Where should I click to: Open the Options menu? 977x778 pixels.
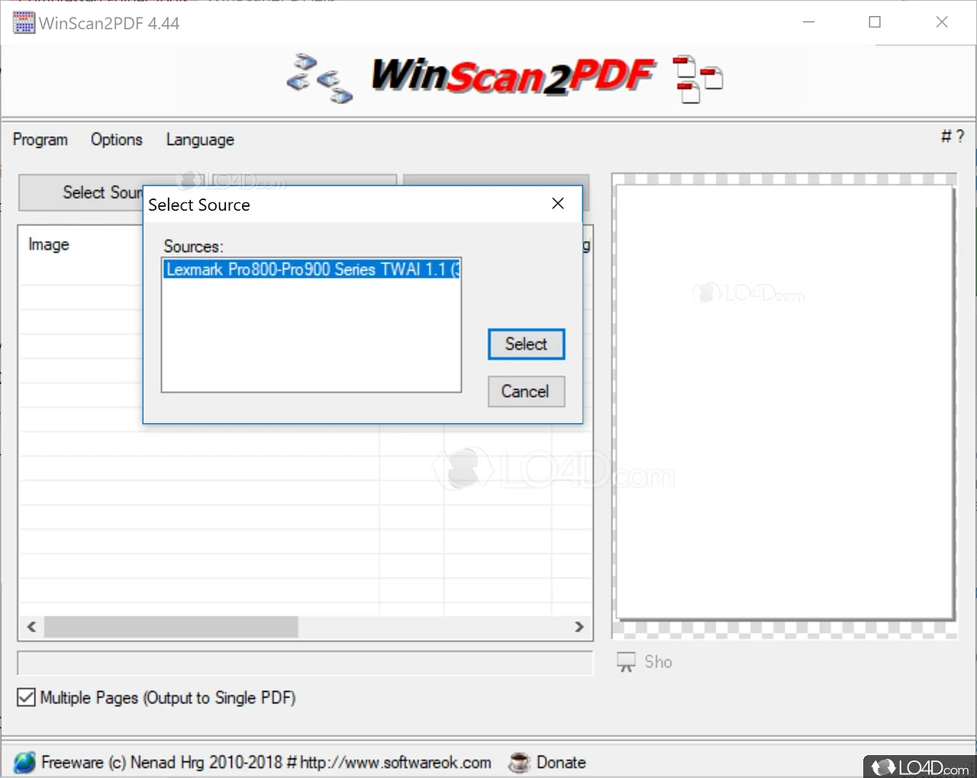point(117,140)
